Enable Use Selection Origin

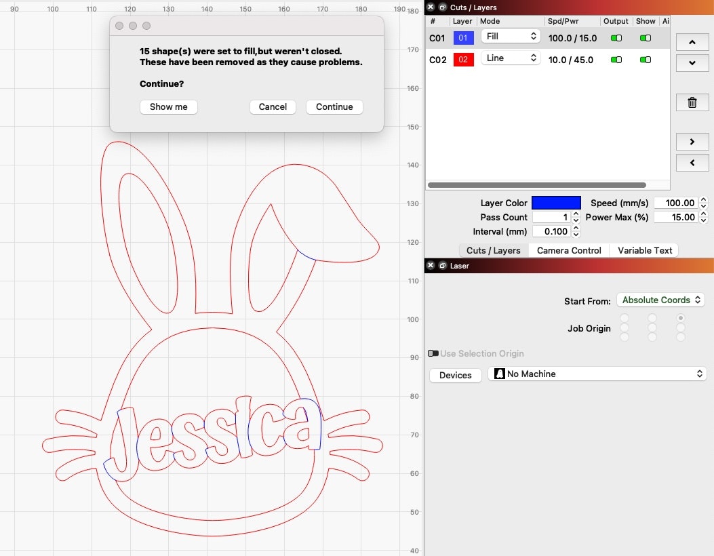tap(432, 353)
